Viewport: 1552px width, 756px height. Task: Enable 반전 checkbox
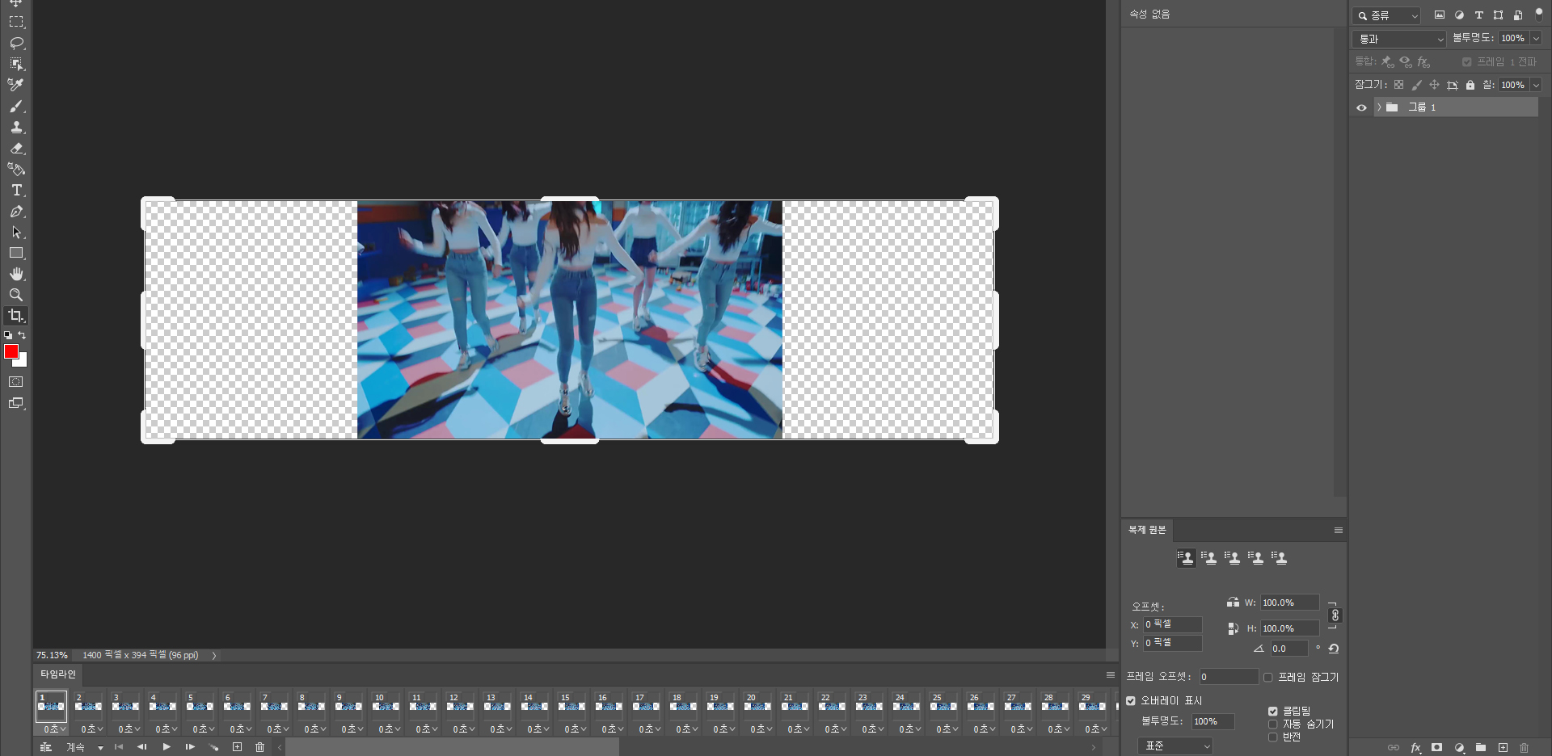pyautogui.click(x=1272, y=737)
